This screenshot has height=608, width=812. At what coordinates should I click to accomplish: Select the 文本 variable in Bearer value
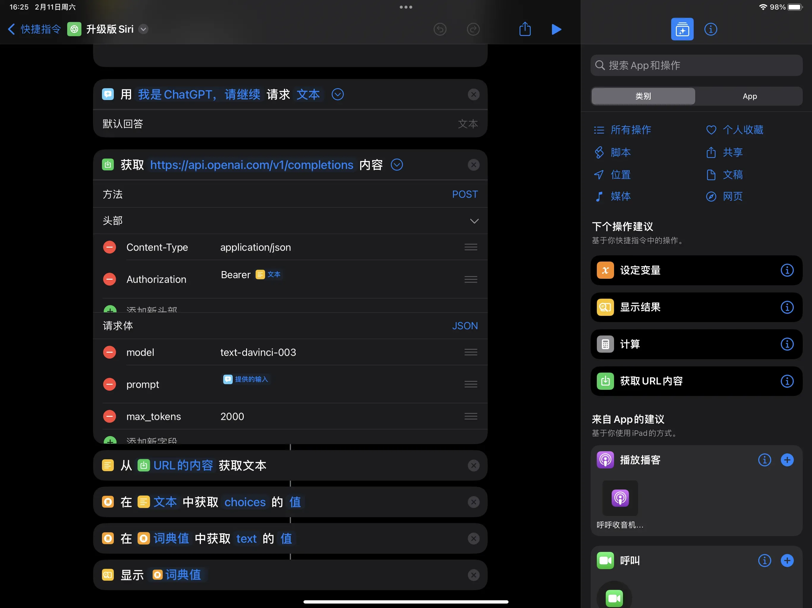[268, 274]
